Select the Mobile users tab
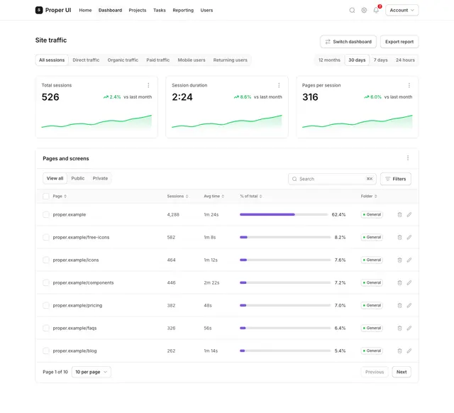Viewport: 454px width, 413px height. click(192, 60)
